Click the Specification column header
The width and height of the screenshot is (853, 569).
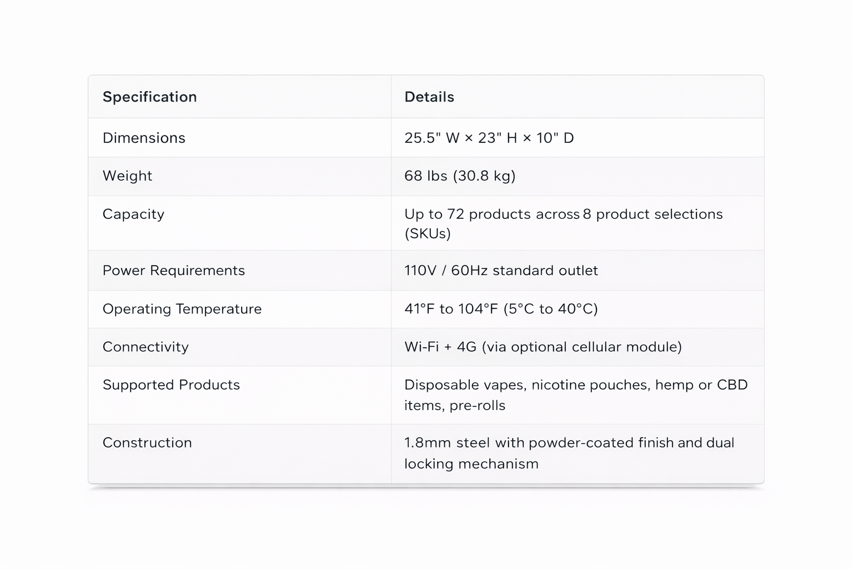[149, 97]
